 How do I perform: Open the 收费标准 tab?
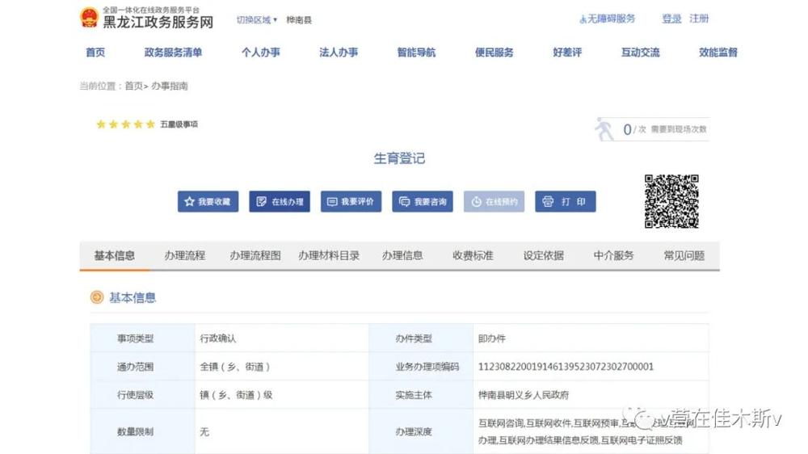(473, 255)
